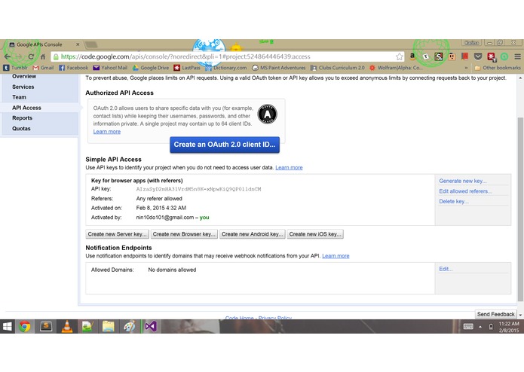Go to Services in the sidebar
Viewport: 524px width, 372px height.
(x=23, y=87)
